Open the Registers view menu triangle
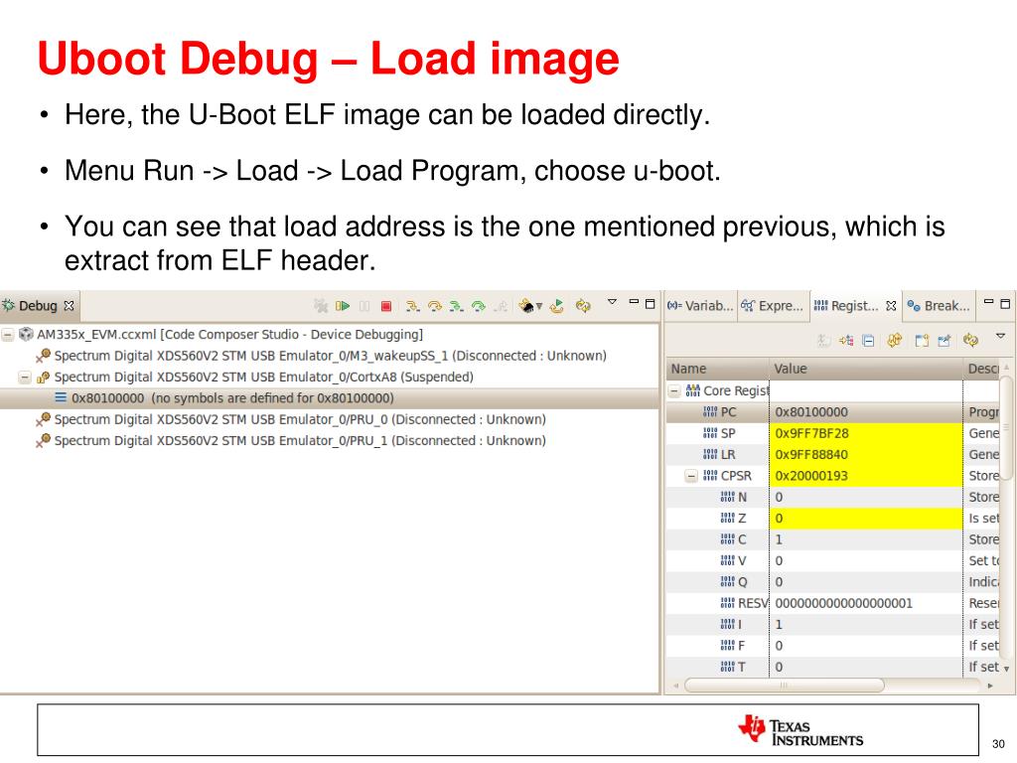The image size is (1017, 763). point(1000,336)
